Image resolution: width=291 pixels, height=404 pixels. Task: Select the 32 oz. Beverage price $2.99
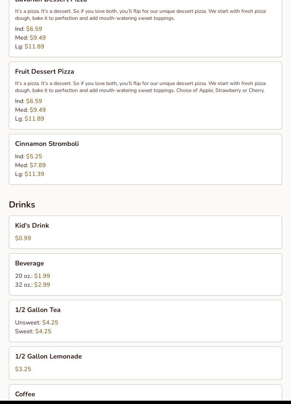point(42,285)
